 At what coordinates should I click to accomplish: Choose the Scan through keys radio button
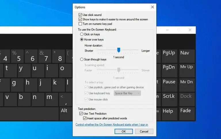click(82, 60)
